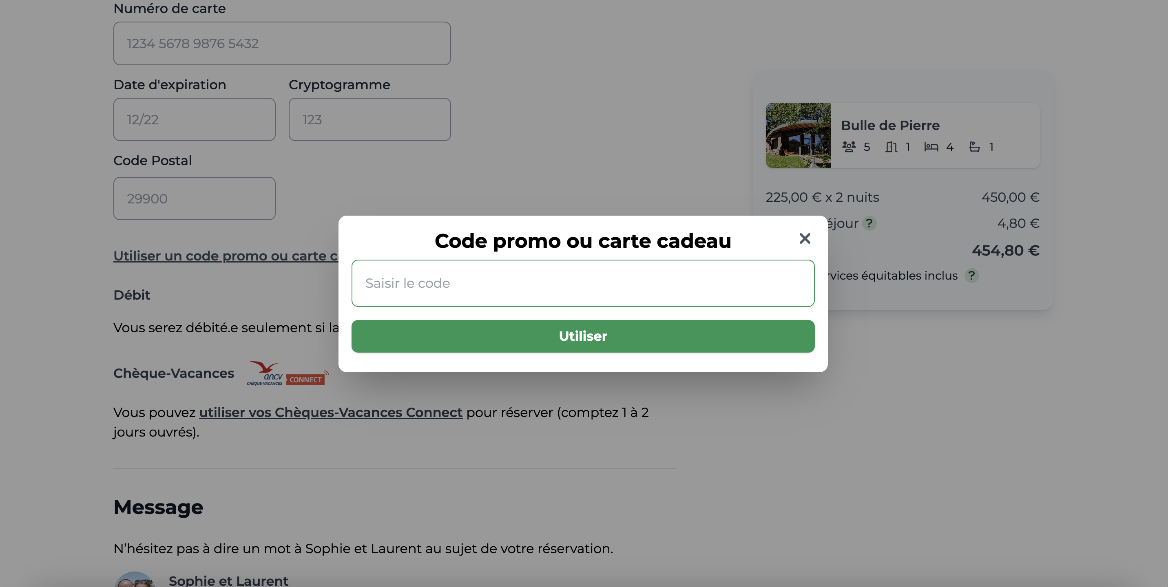The height and width of the screenshot is (587, 1168).
Task: Click the bathtub icon next to 1
Action: (974, 147)
